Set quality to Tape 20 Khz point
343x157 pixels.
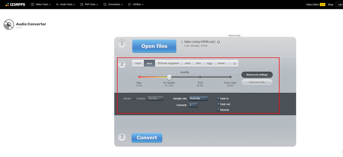click(x=139, y=77)
